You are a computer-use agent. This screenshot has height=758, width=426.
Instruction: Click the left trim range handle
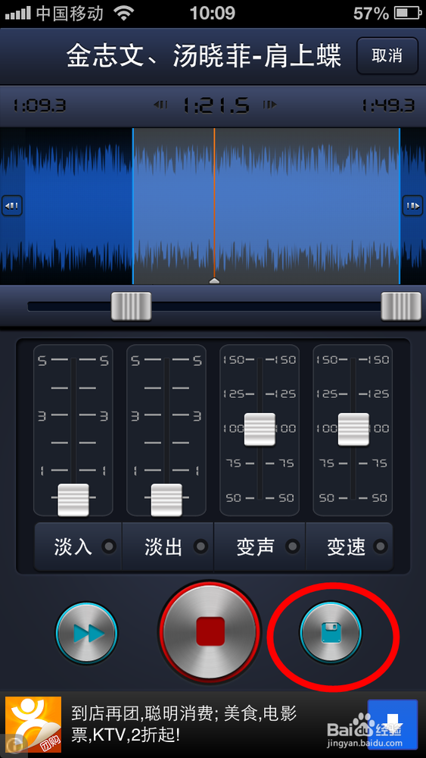131,306
